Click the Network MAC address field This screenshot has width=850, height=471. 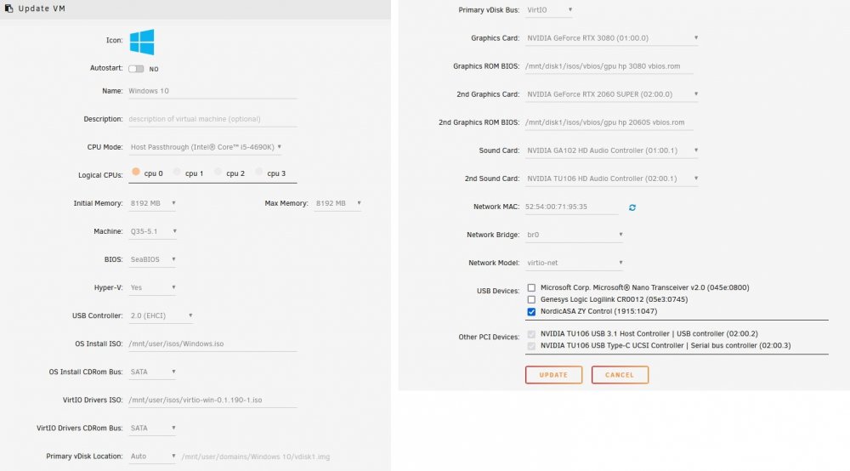[571, 207]
